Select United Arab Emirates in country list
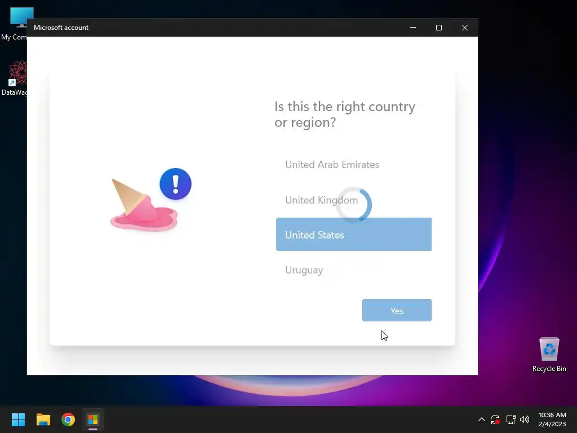 pos(354,165)
